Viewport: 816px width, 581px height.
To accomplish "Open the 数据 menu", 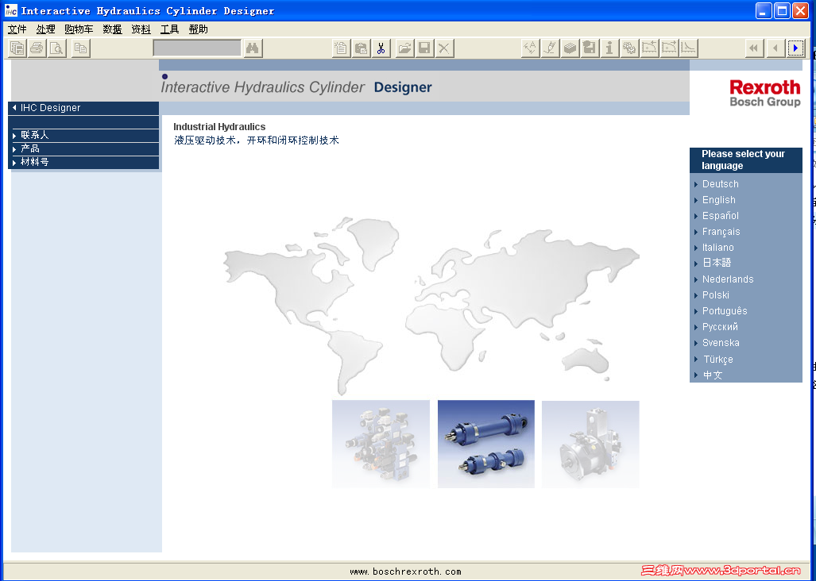I will coord(112,29).
